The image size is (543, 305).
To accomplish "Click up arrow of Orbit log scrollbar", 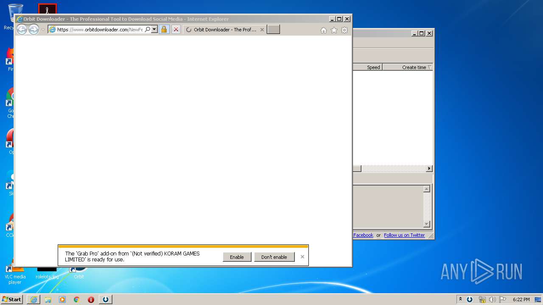I will pyautogui.click(x=427, y=189).
